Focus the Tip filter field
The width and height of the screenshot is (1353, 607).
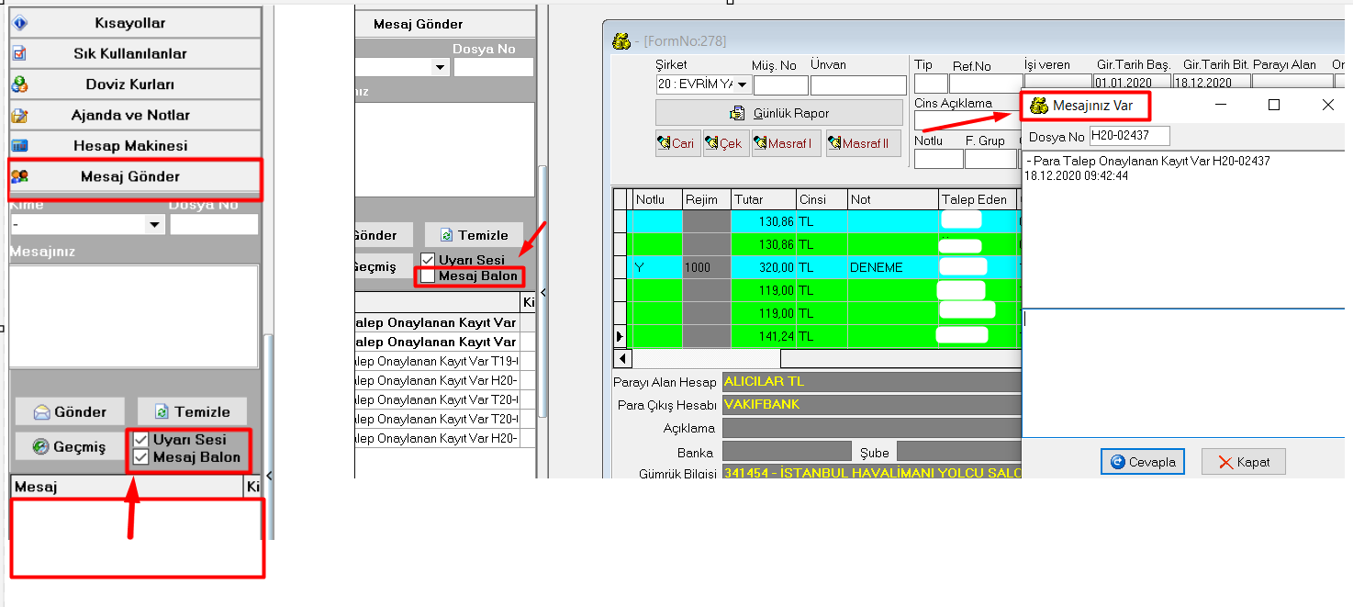[930, 84]
